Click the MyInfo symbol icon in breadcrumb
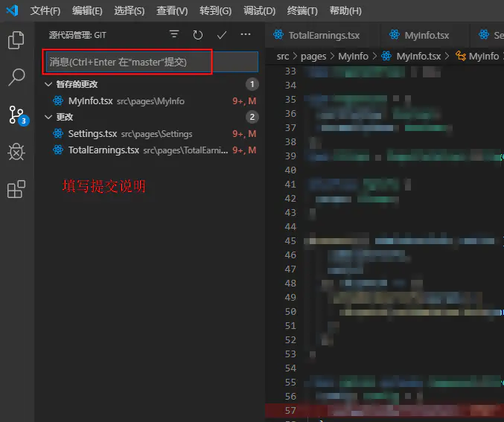Image resolution: width=504 pixels, height=422 pixels. pyautogui.click(x=461, y=57)
